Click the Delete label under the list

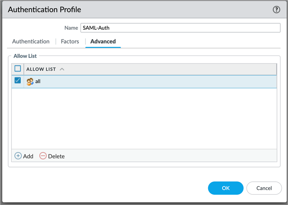(x=56, y=156)
